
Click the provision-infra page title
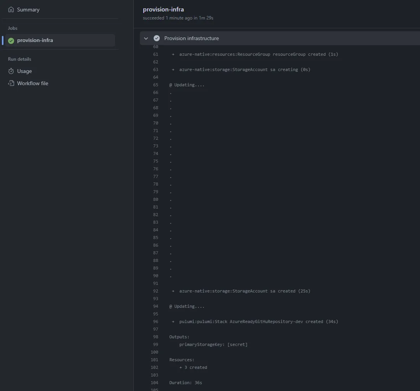pyautogui.click(x=164, y=9)
